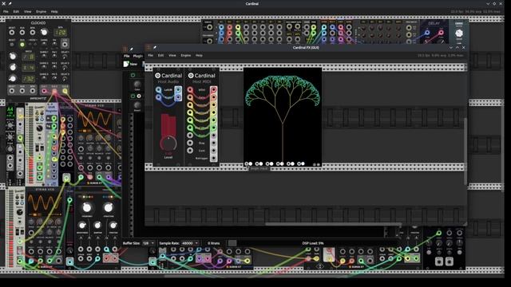Open Engine menu in main Cardinal window

tap(41, 11)
